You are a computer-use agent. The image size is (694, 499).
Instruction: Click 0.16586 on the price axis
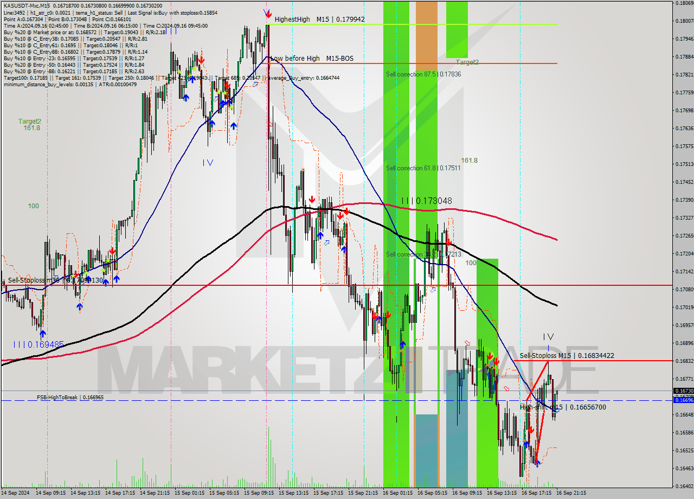(684, 432)
